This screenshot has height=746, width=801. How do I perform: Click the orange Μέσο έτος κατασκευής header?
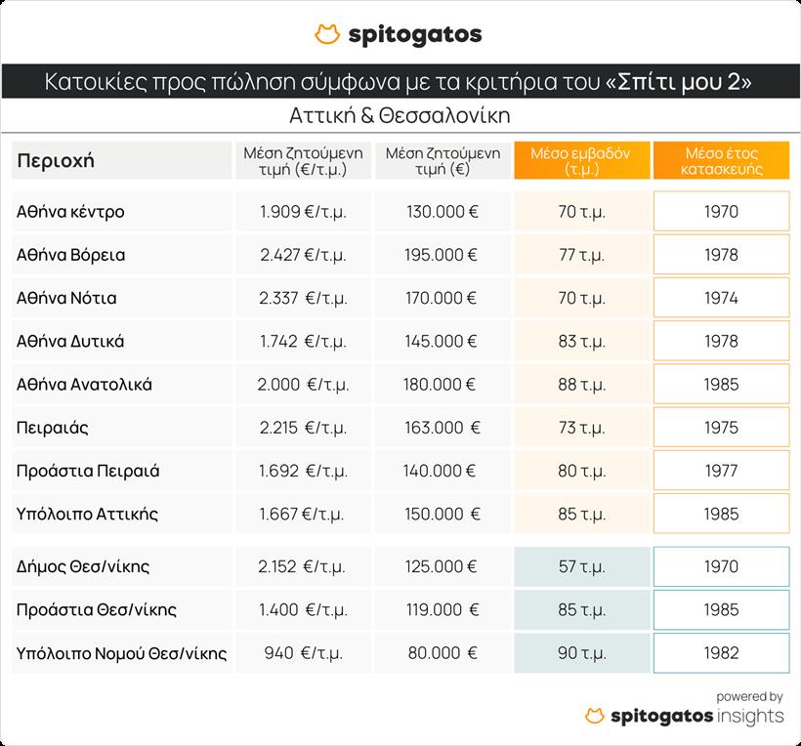click(x=721, y=161)
